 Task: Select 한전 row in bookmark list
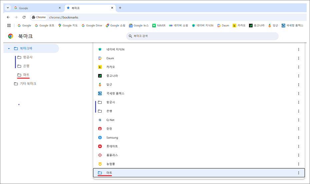point(199,129)
